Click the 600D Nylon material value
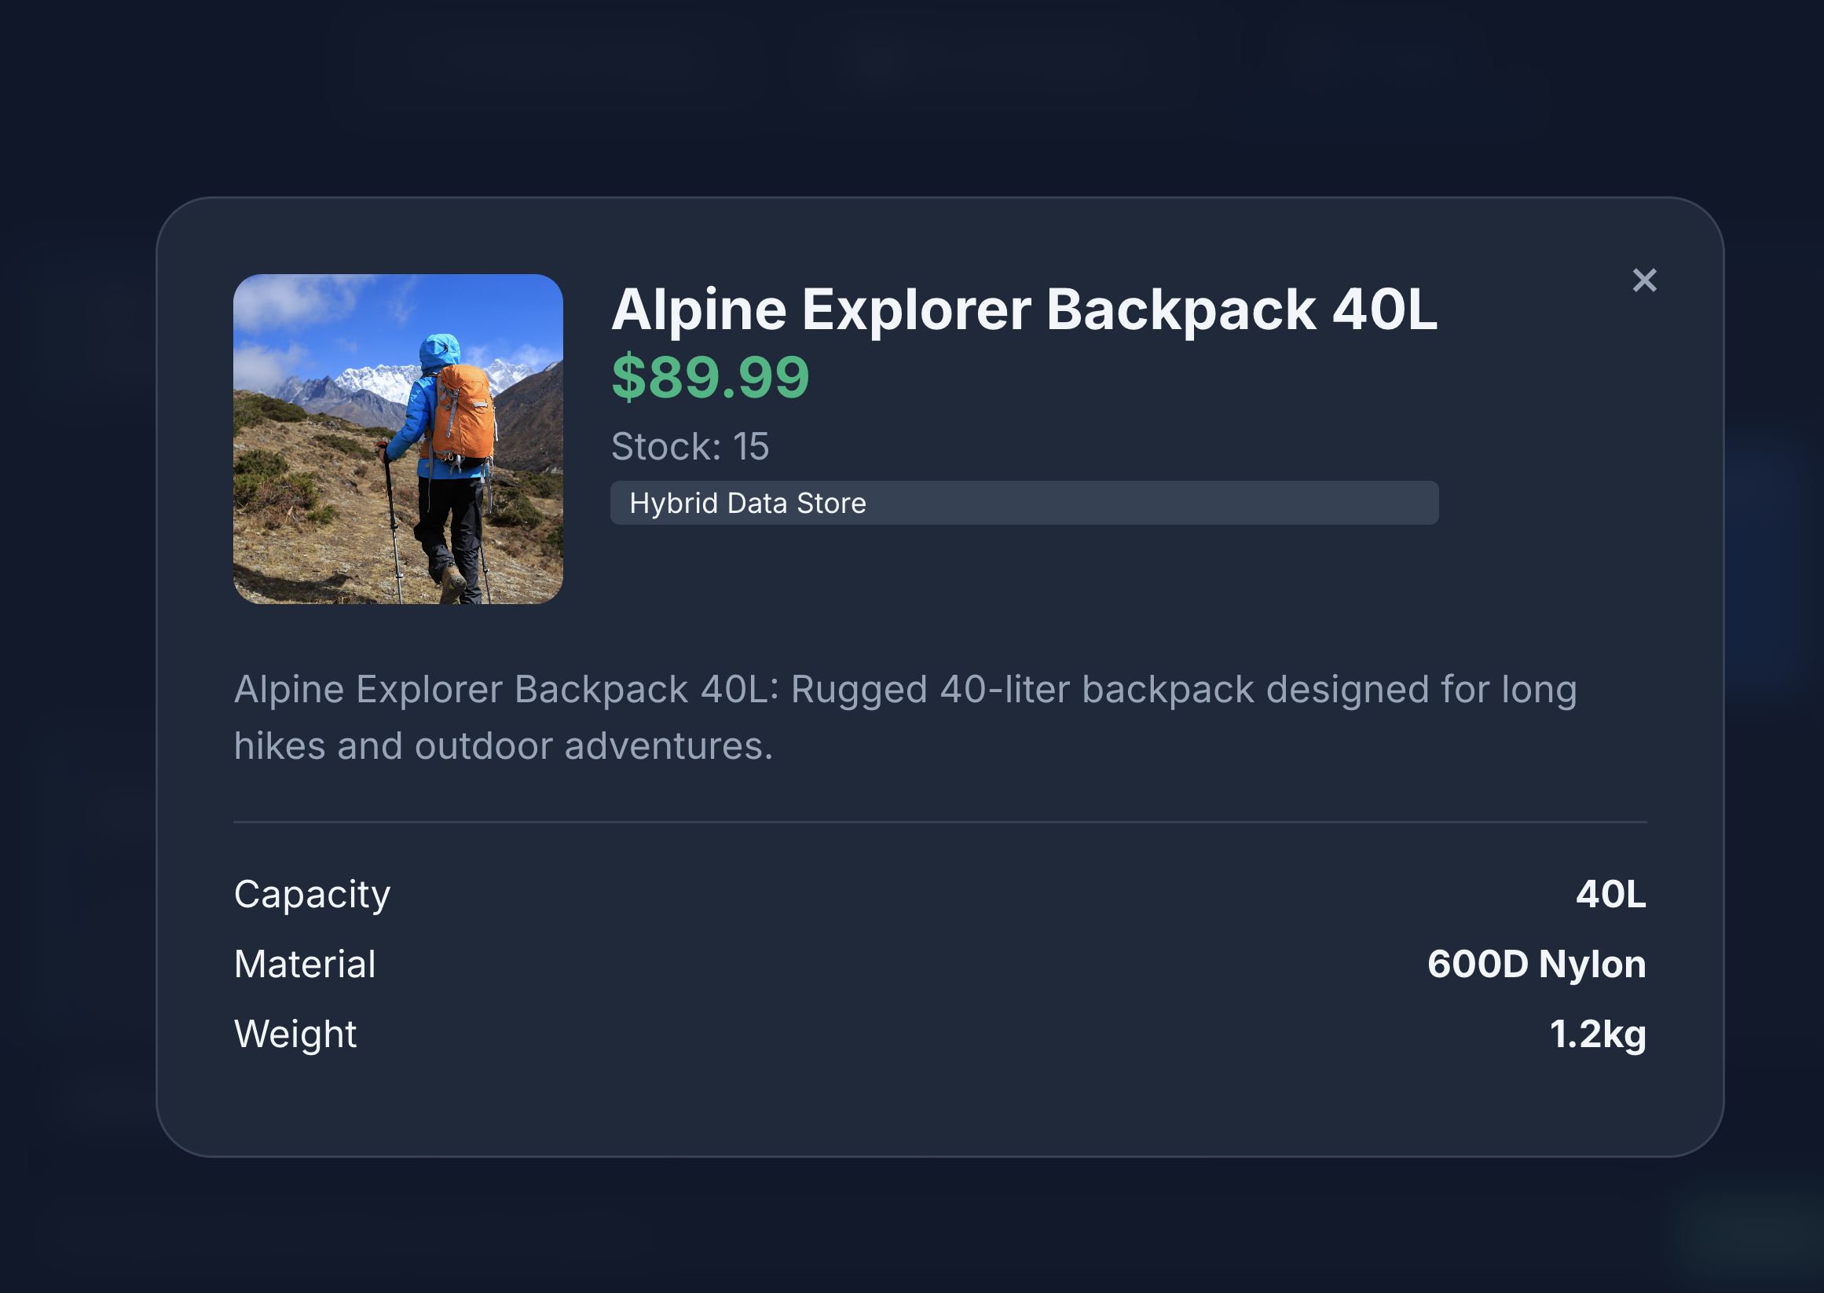 pyautogui.click(x=1536, y=964)
